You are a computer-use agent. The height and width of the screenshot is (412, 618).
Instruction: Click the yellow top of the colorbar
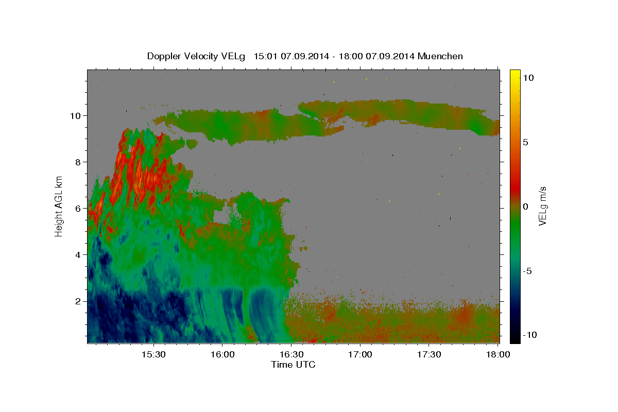515,75
